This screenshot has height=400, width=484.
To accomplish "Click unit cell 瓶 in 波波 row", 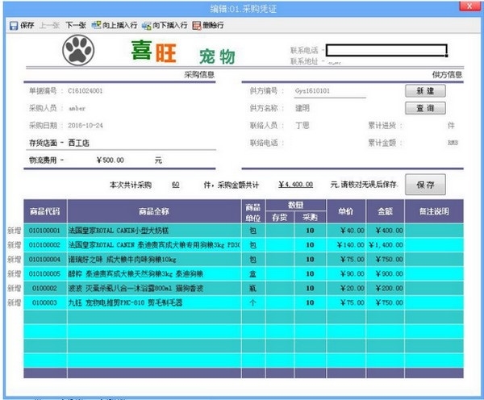I will click(253, 288).
